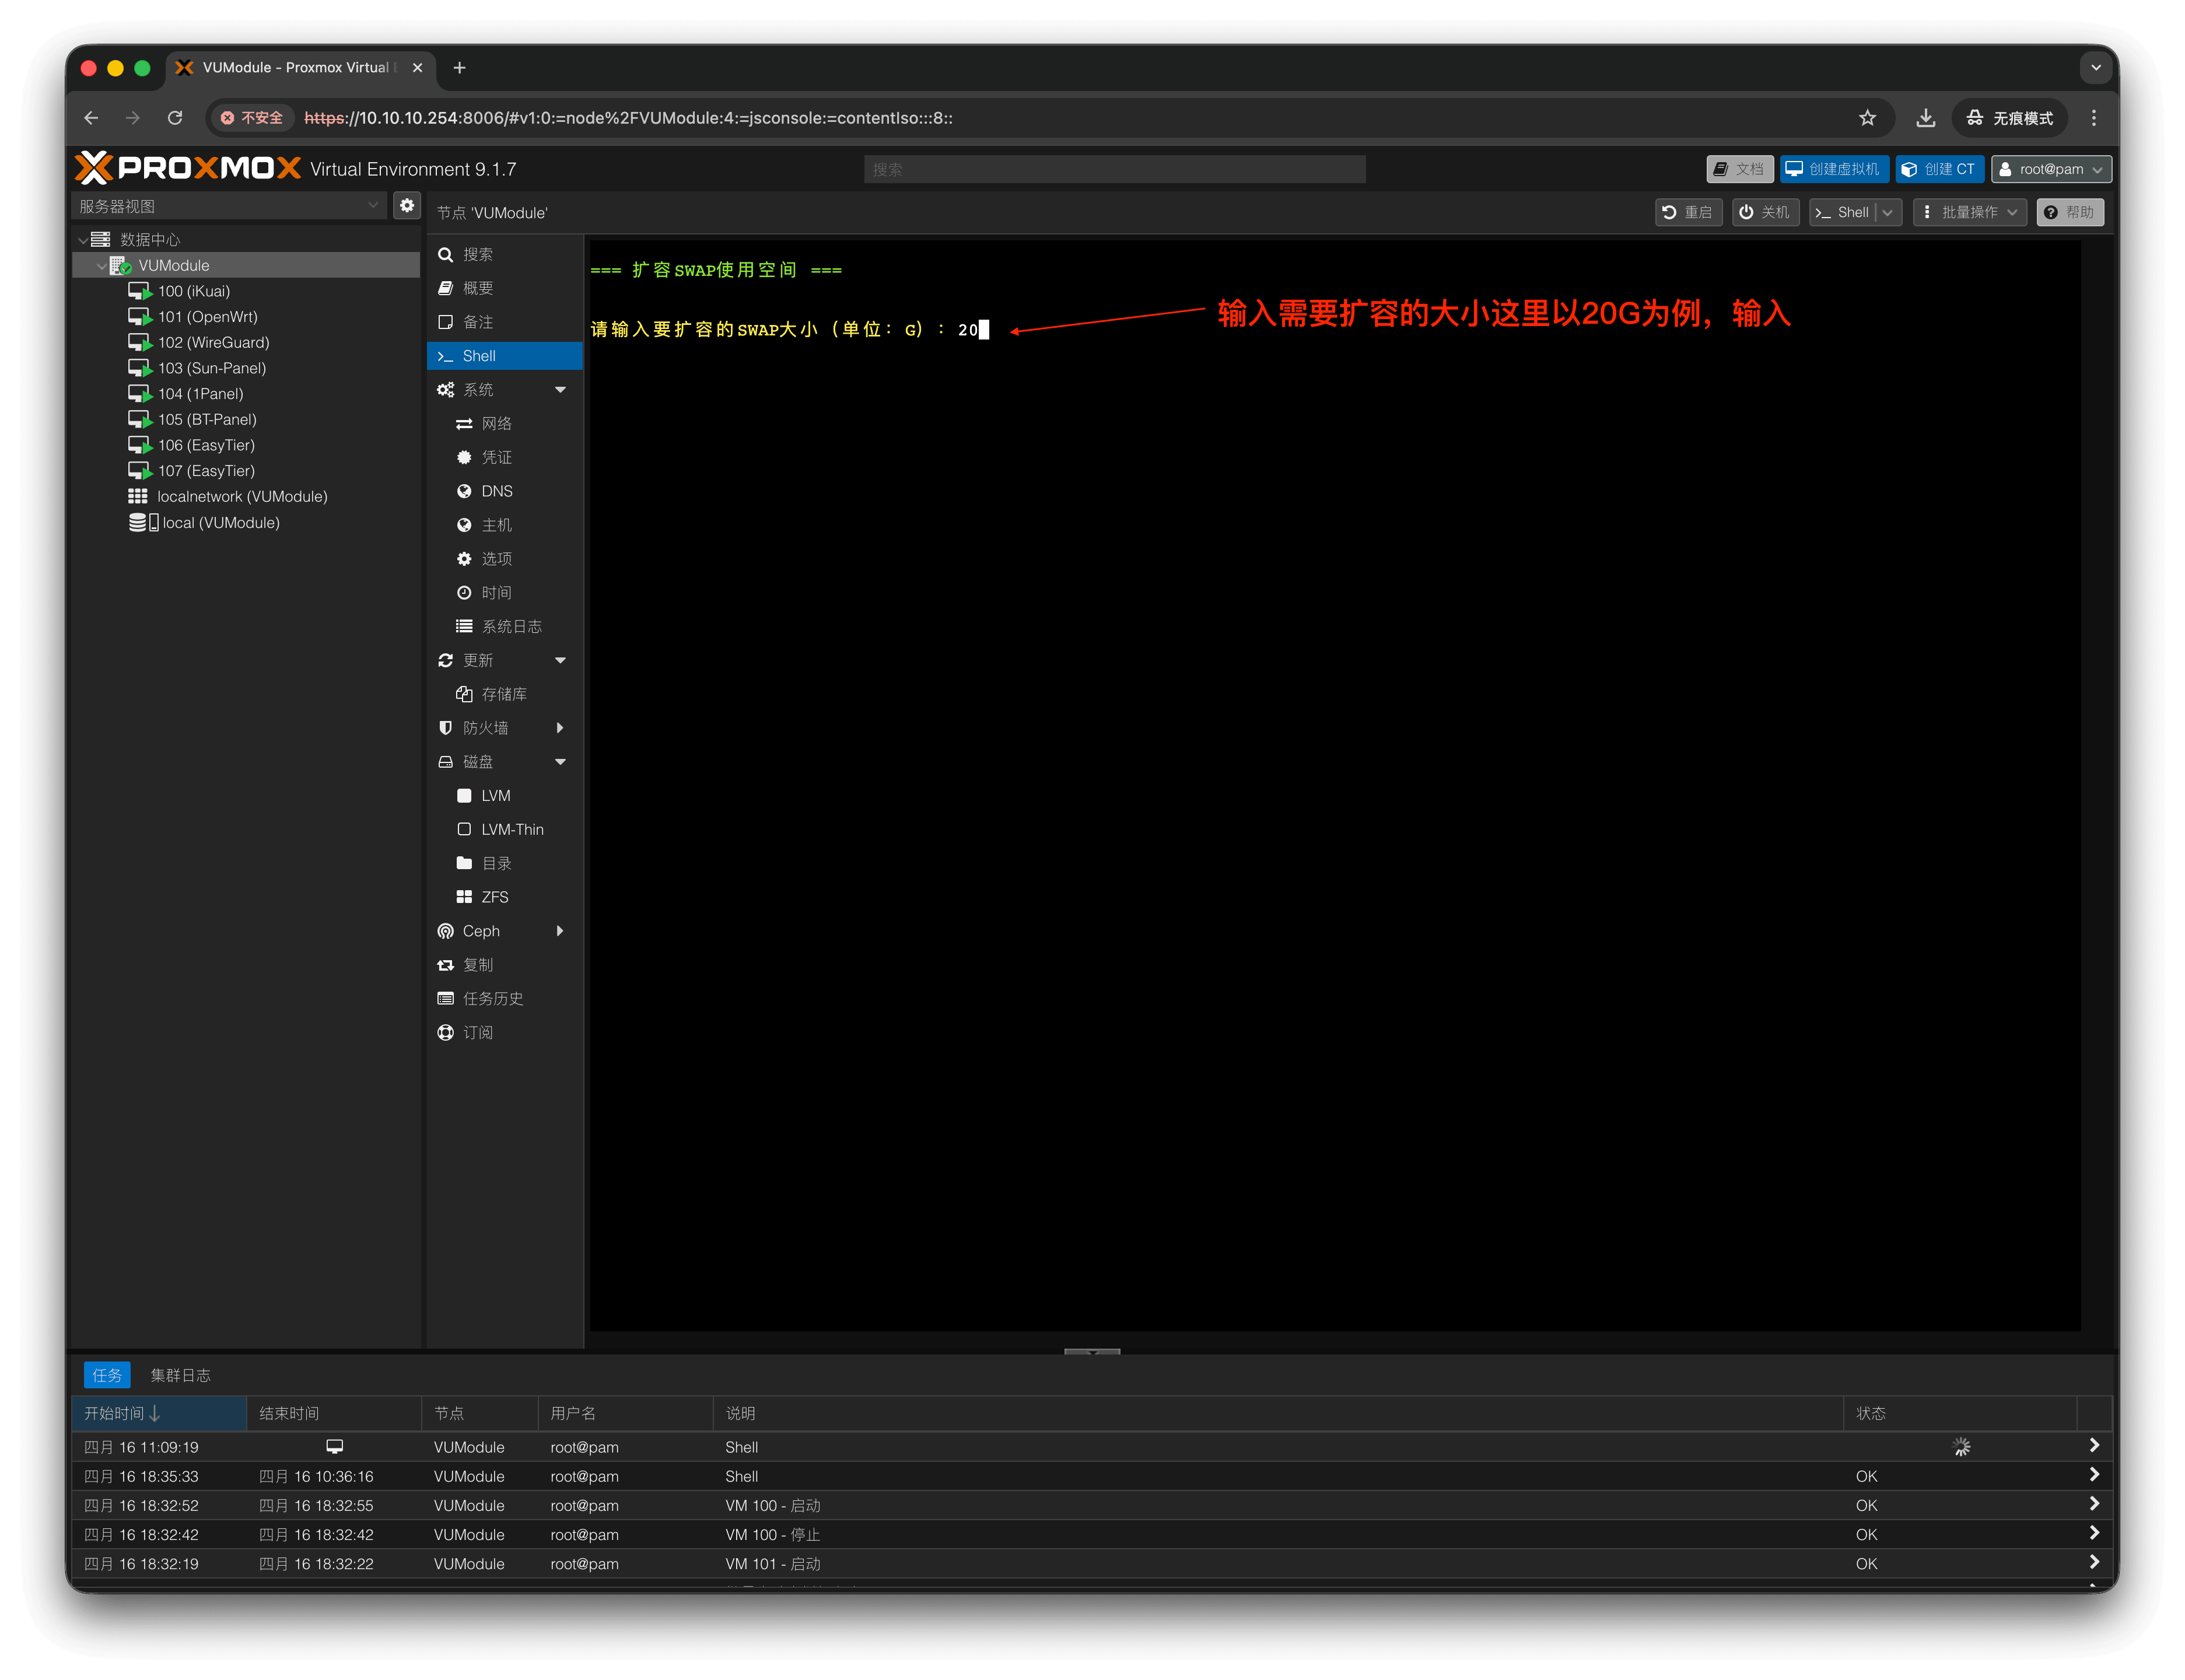Open the 批量操作 dropdown menu
The width and height of the screenshot is (2185, 1680).
pos(1969,212)
